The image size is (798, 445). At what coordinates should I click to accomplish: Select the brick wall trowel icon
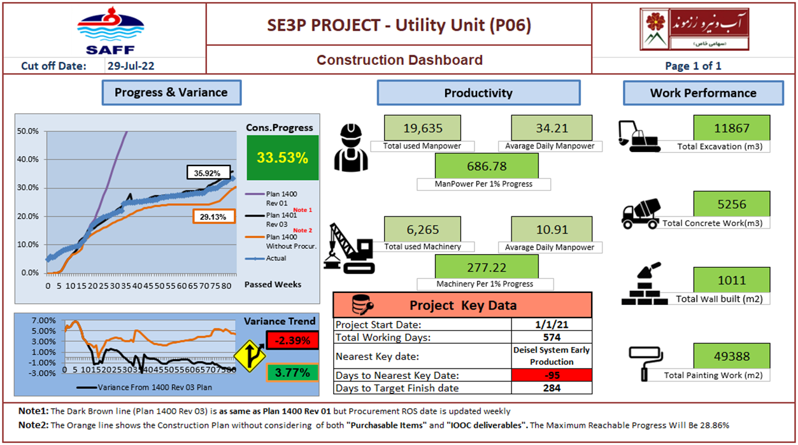click(x=641, y=285)
